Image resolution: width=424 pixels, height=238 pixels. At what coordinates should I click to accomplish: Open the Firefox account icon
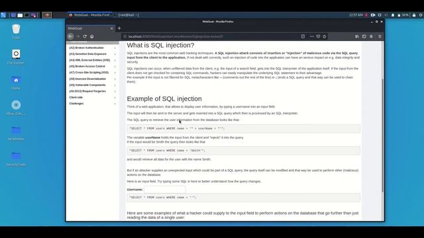point(371,36)
